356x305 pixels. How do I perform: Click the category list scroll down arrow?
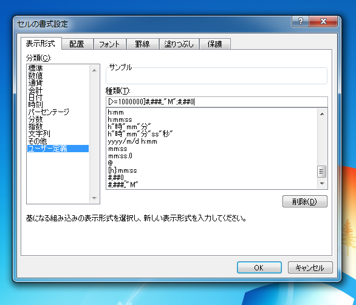coord(94,198)
